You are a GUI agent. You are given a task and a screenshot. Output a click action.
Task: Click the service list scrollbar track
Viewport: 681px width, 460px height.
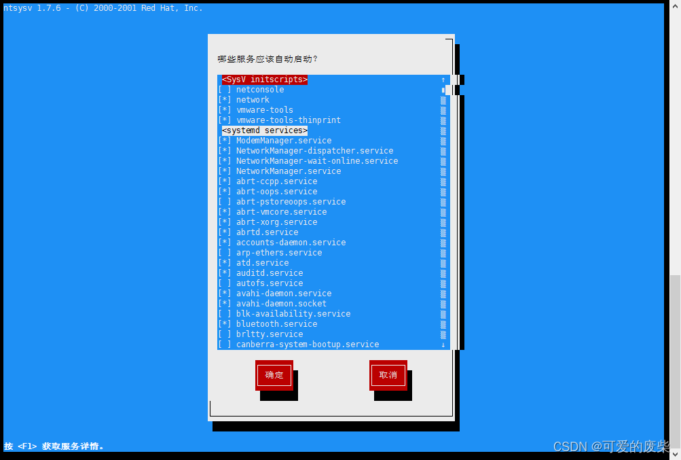443,217
